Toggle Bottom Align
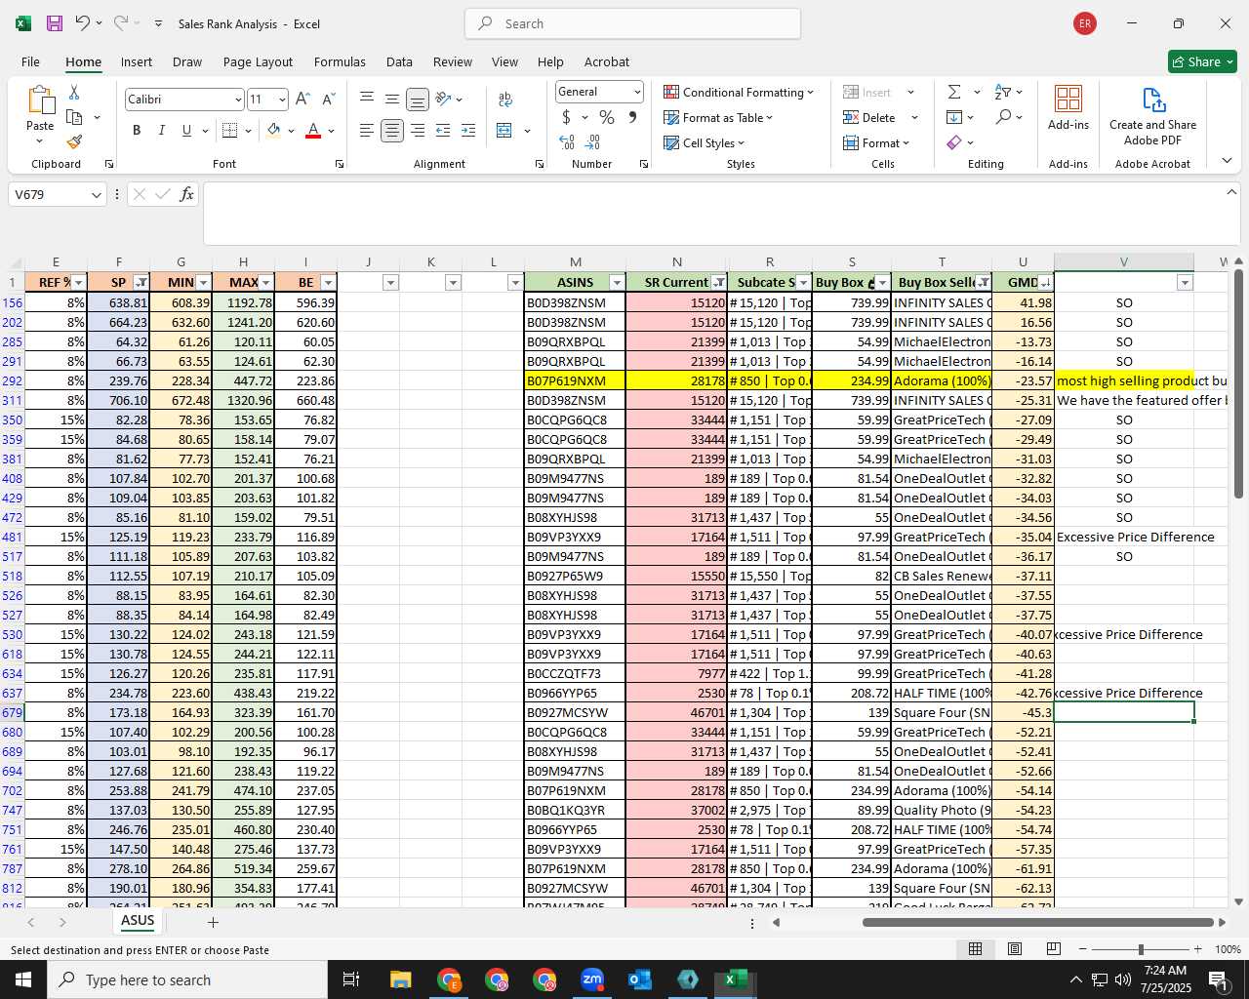 [x=418, y=99]
